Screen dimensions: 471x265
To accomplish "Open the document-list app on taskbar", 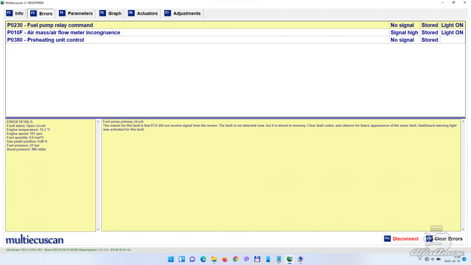I will coord(278,259).
